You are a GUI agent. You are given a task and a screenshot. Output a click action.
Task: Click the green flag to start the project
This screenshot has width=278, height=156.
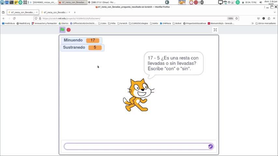[62, 30]
